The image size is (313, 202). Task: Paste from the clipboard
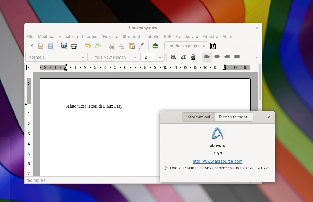[132, 46]
